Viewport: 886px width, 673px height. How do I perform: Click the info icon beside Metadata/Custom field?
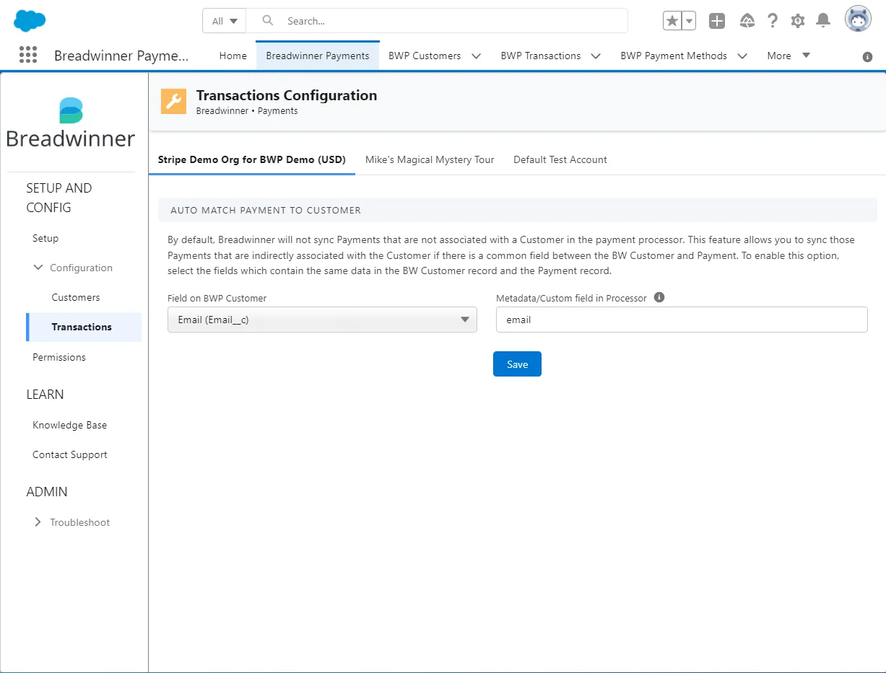(659, 297)
